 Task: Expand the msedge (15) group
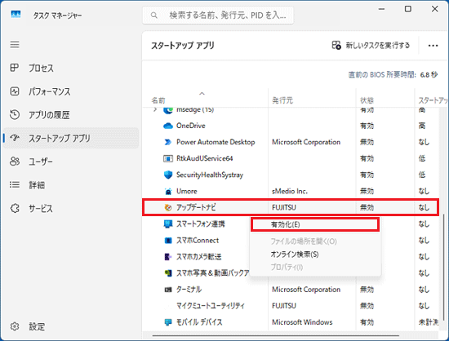click(x=155, y=109)
